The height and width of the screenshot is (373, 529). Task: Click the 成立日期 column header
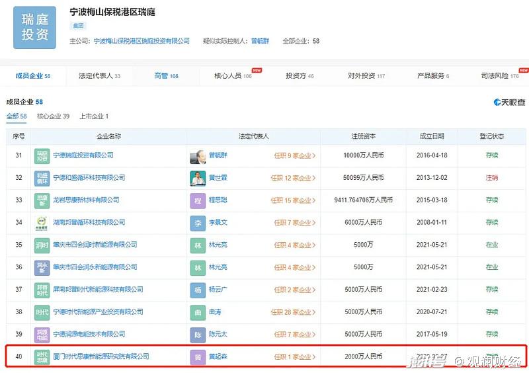432,136
